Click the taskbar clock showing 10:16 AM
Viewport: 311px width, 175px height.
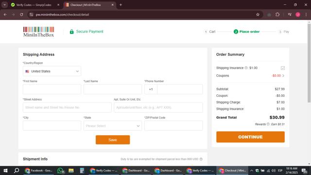coord(292,171)
